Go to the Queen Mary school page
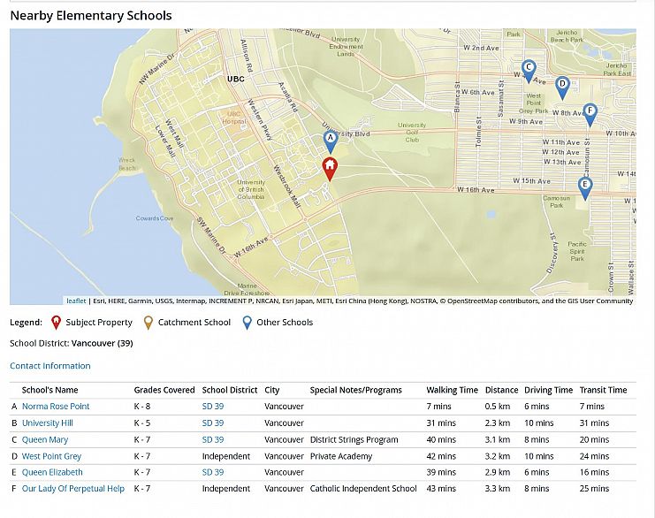The height and width of the screenshot is (518, 655). 45,439
